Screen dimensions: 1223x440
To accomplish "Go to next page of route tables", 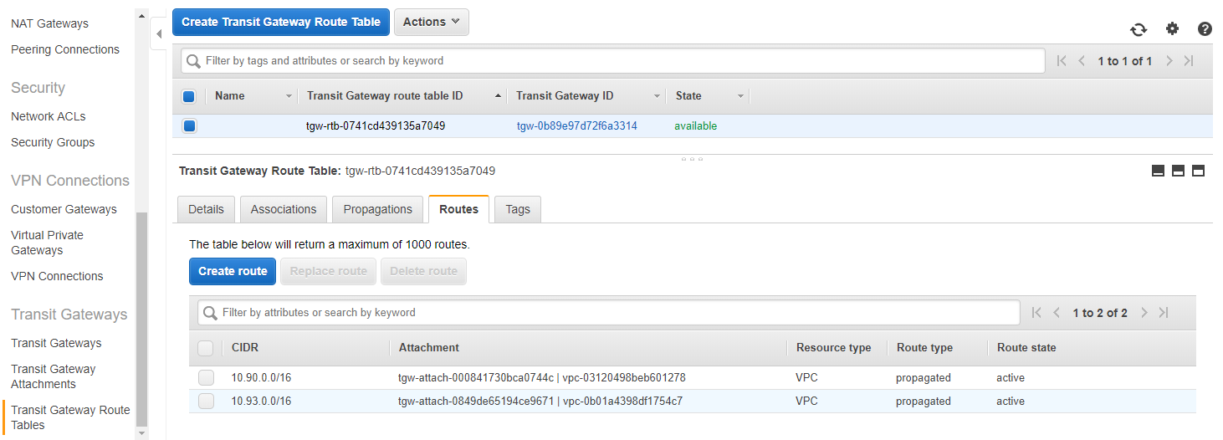I will click(1169, 61).
